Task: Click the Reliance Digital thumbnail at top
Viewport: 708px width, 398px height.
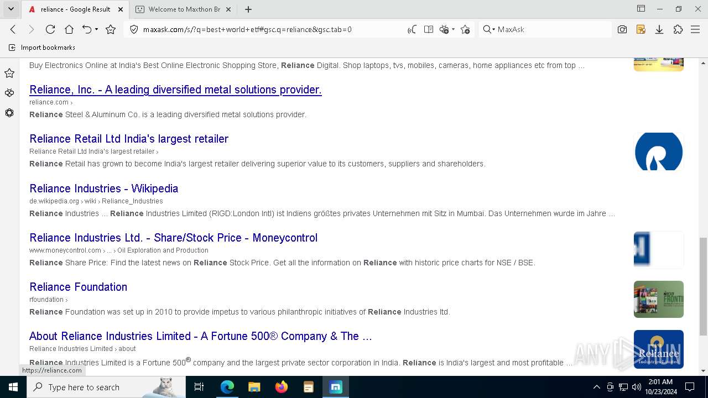Action: (x=659, y=64)
